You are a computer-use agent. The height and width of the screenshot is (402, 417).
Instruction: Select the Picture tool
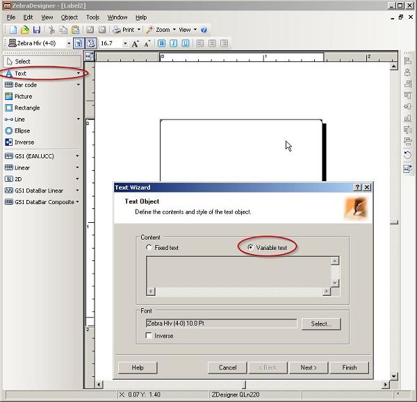point(22,97)
